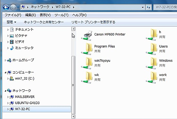Collapse the ネットワーク tree section
The width and height of the screenshot is (177, 119).
point(5,91)
